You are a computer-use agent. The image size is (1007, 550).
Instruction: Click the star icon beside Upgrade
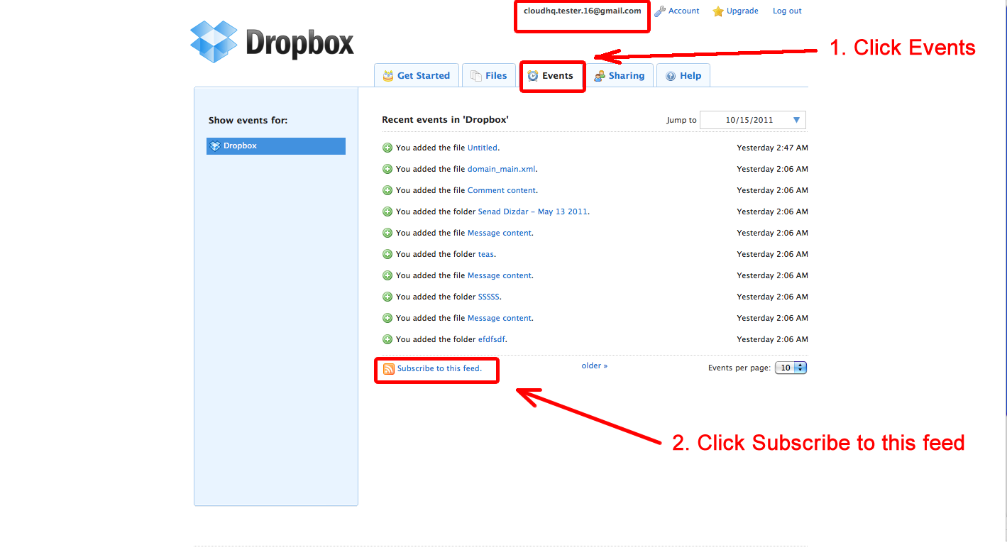click(x=718, y=11)
